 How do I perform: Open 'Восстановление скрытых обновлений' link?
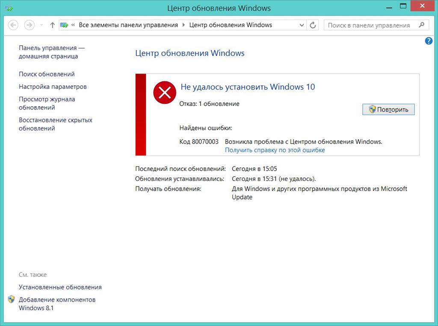click(x=56, y=124)
